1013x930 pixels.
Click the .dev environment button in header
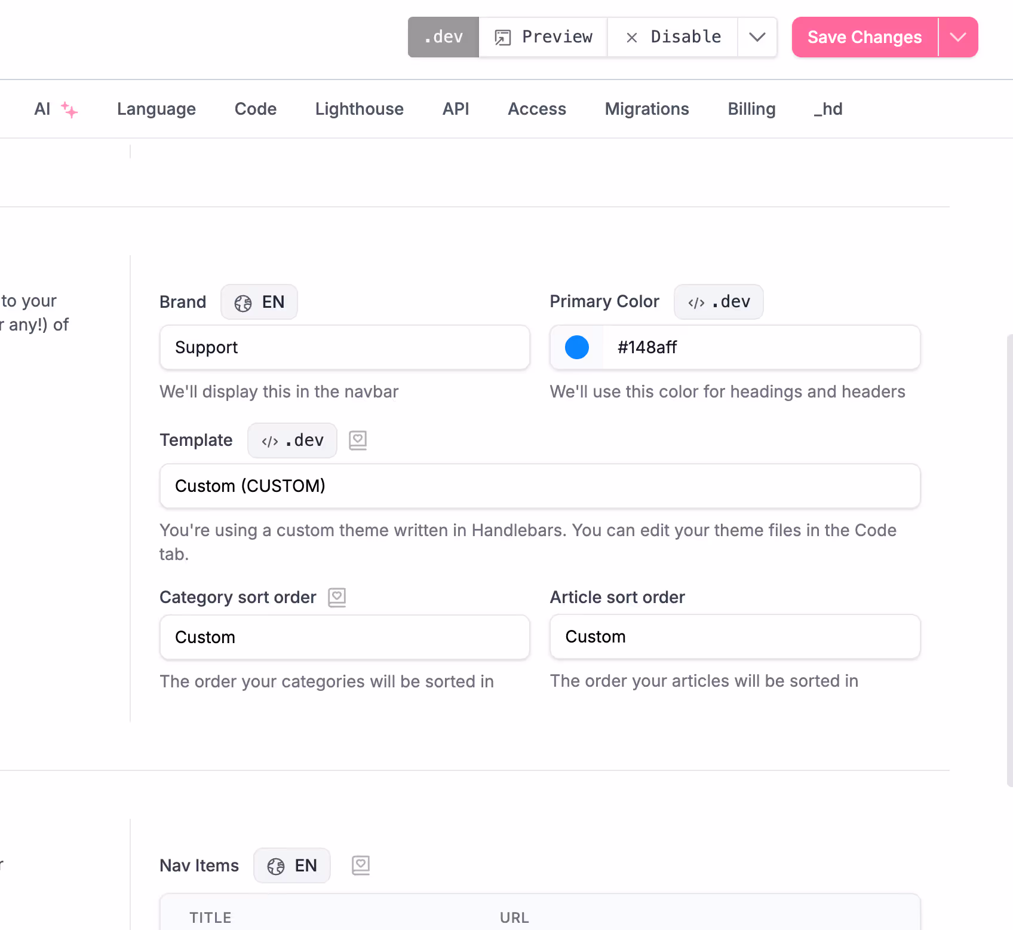coord(443,37)
